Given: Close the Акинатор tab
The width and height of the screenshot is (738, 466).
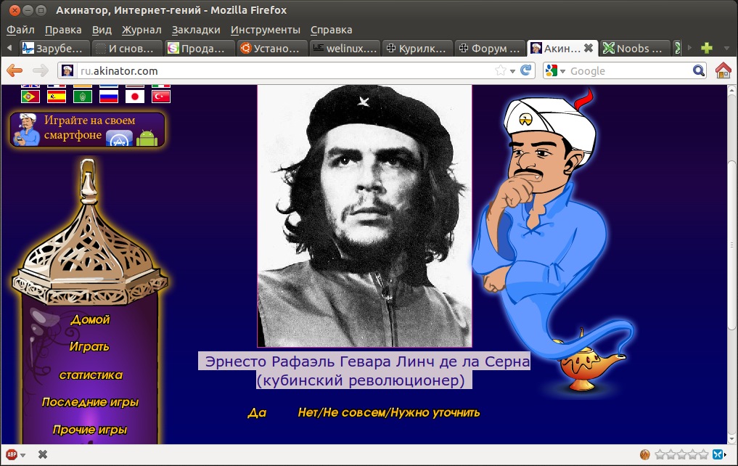Looking at the screenshot, I should tap(589, 48).
